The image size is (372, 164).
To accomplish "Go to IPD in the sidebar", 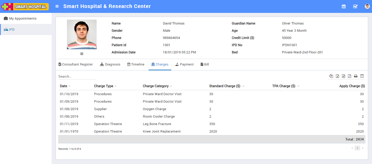I will [x=12, y=30].
